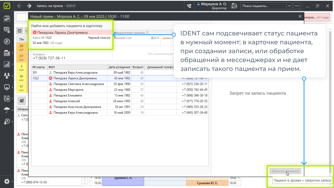Click the Записать пациента button
Screen dimensions: 334x188
tap(285, 171)
